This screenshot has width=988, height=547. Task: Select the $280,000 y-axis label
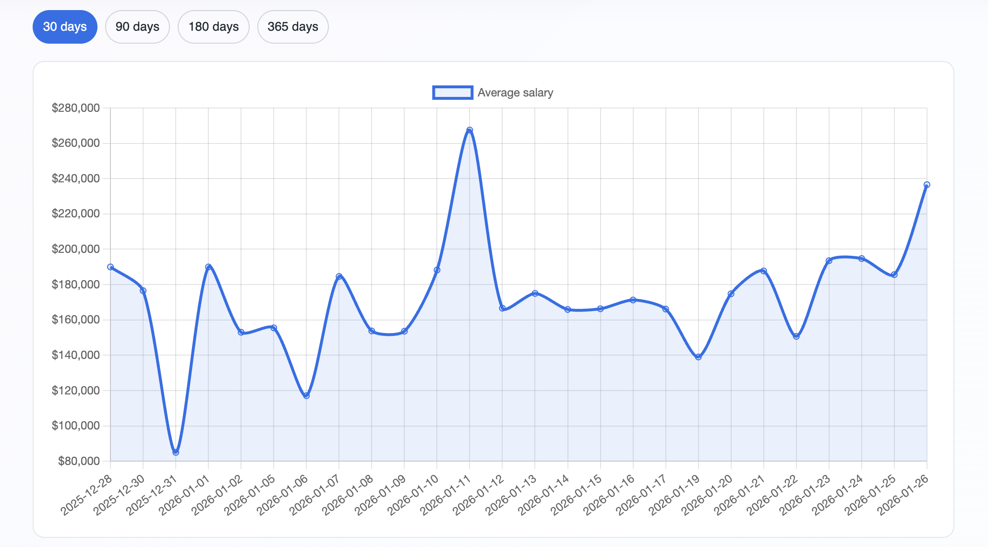point(76,108)
